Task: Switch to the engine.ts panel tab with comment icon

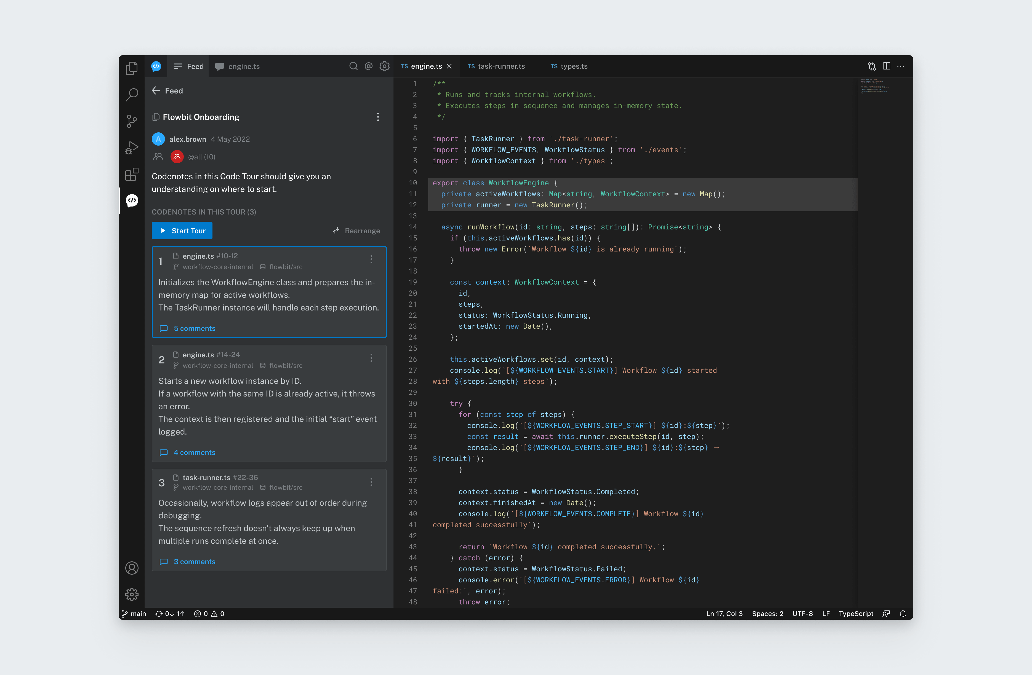Action: (238, 66)
